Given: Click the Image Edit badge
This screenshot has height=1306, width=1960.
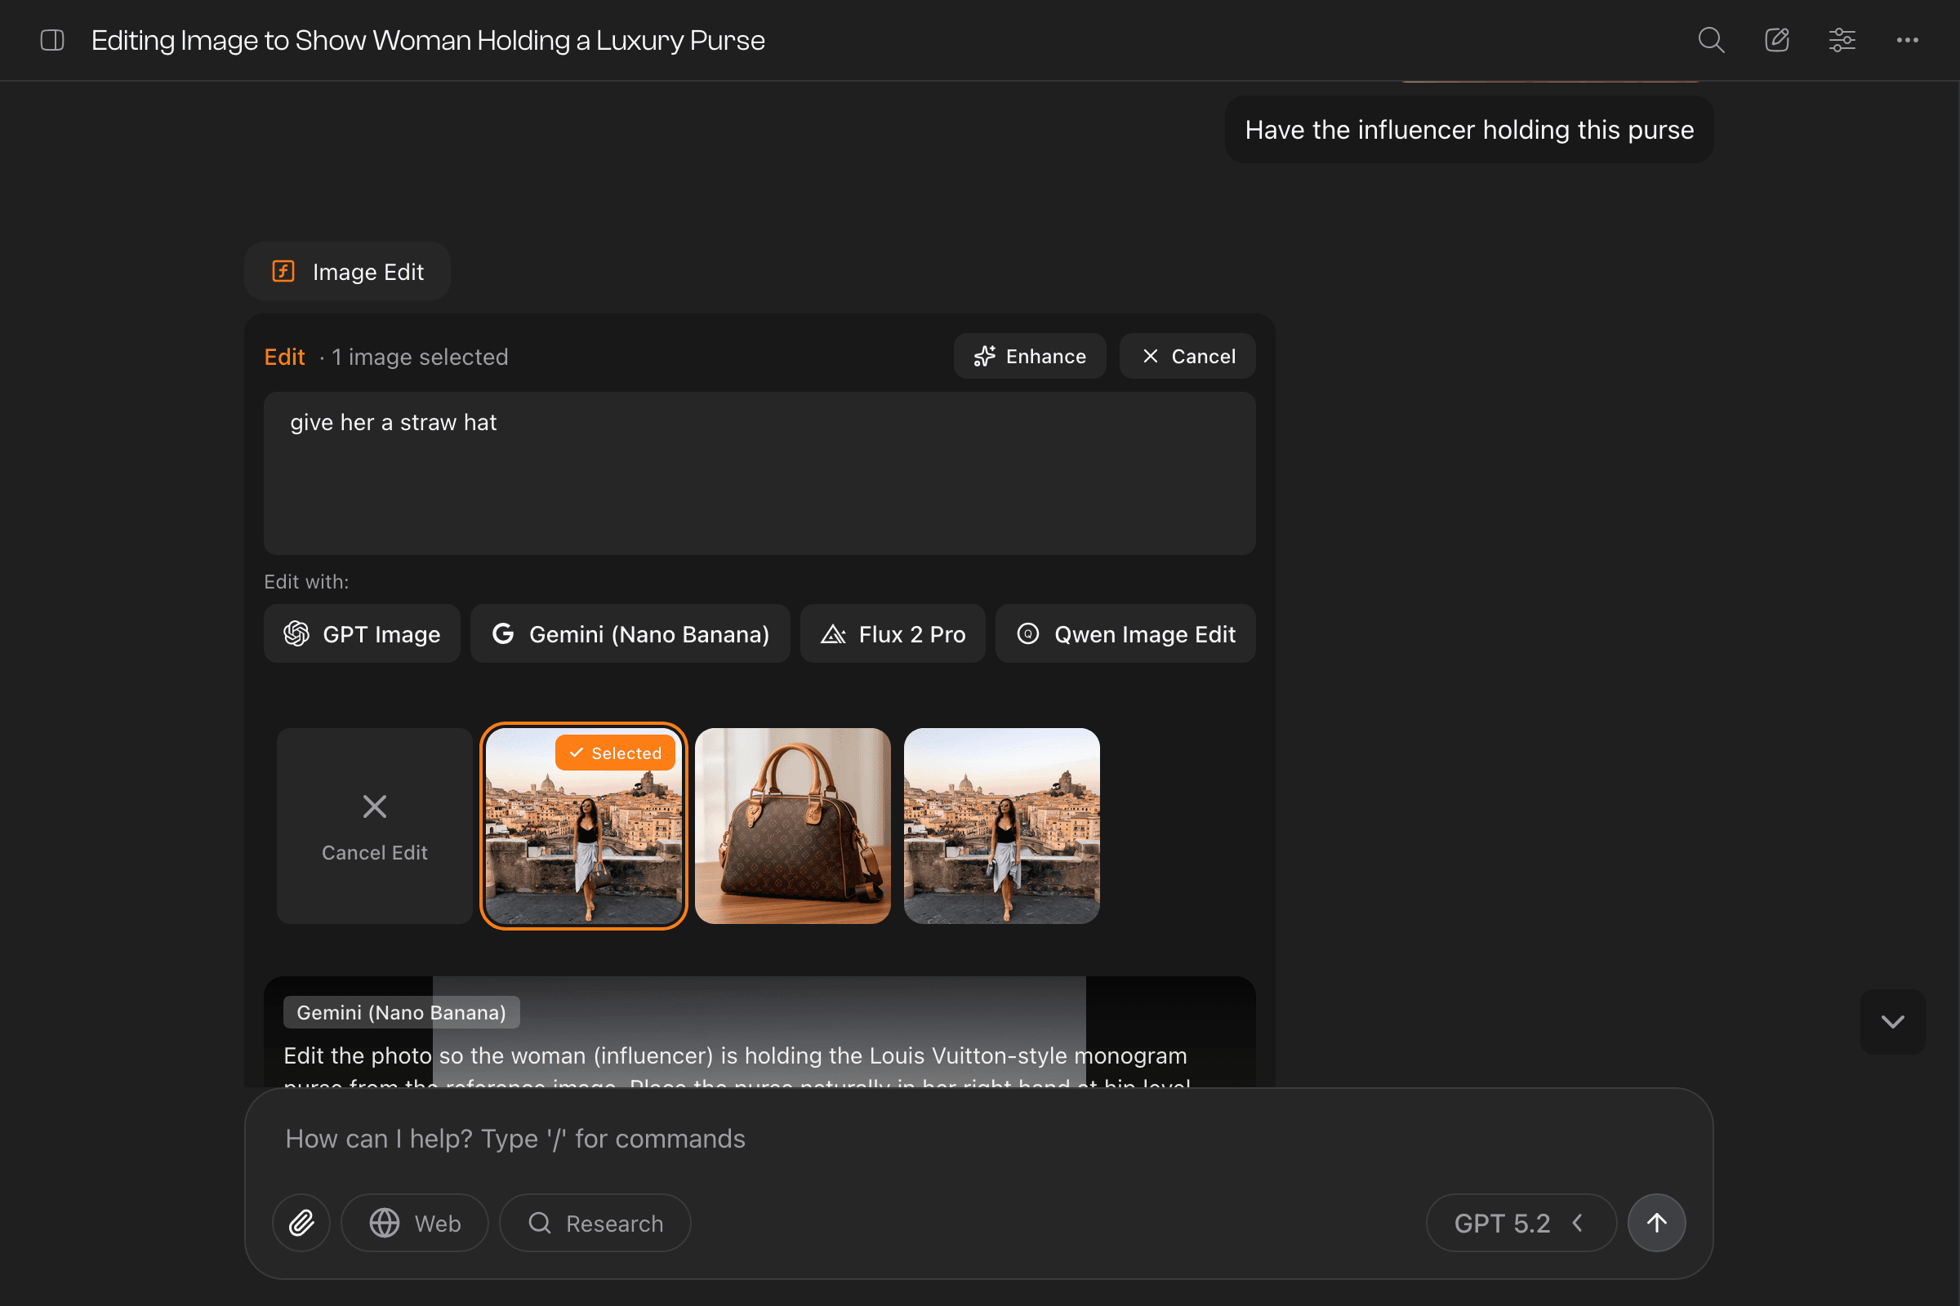Looking at the screenshot, I should click(346, 271).
